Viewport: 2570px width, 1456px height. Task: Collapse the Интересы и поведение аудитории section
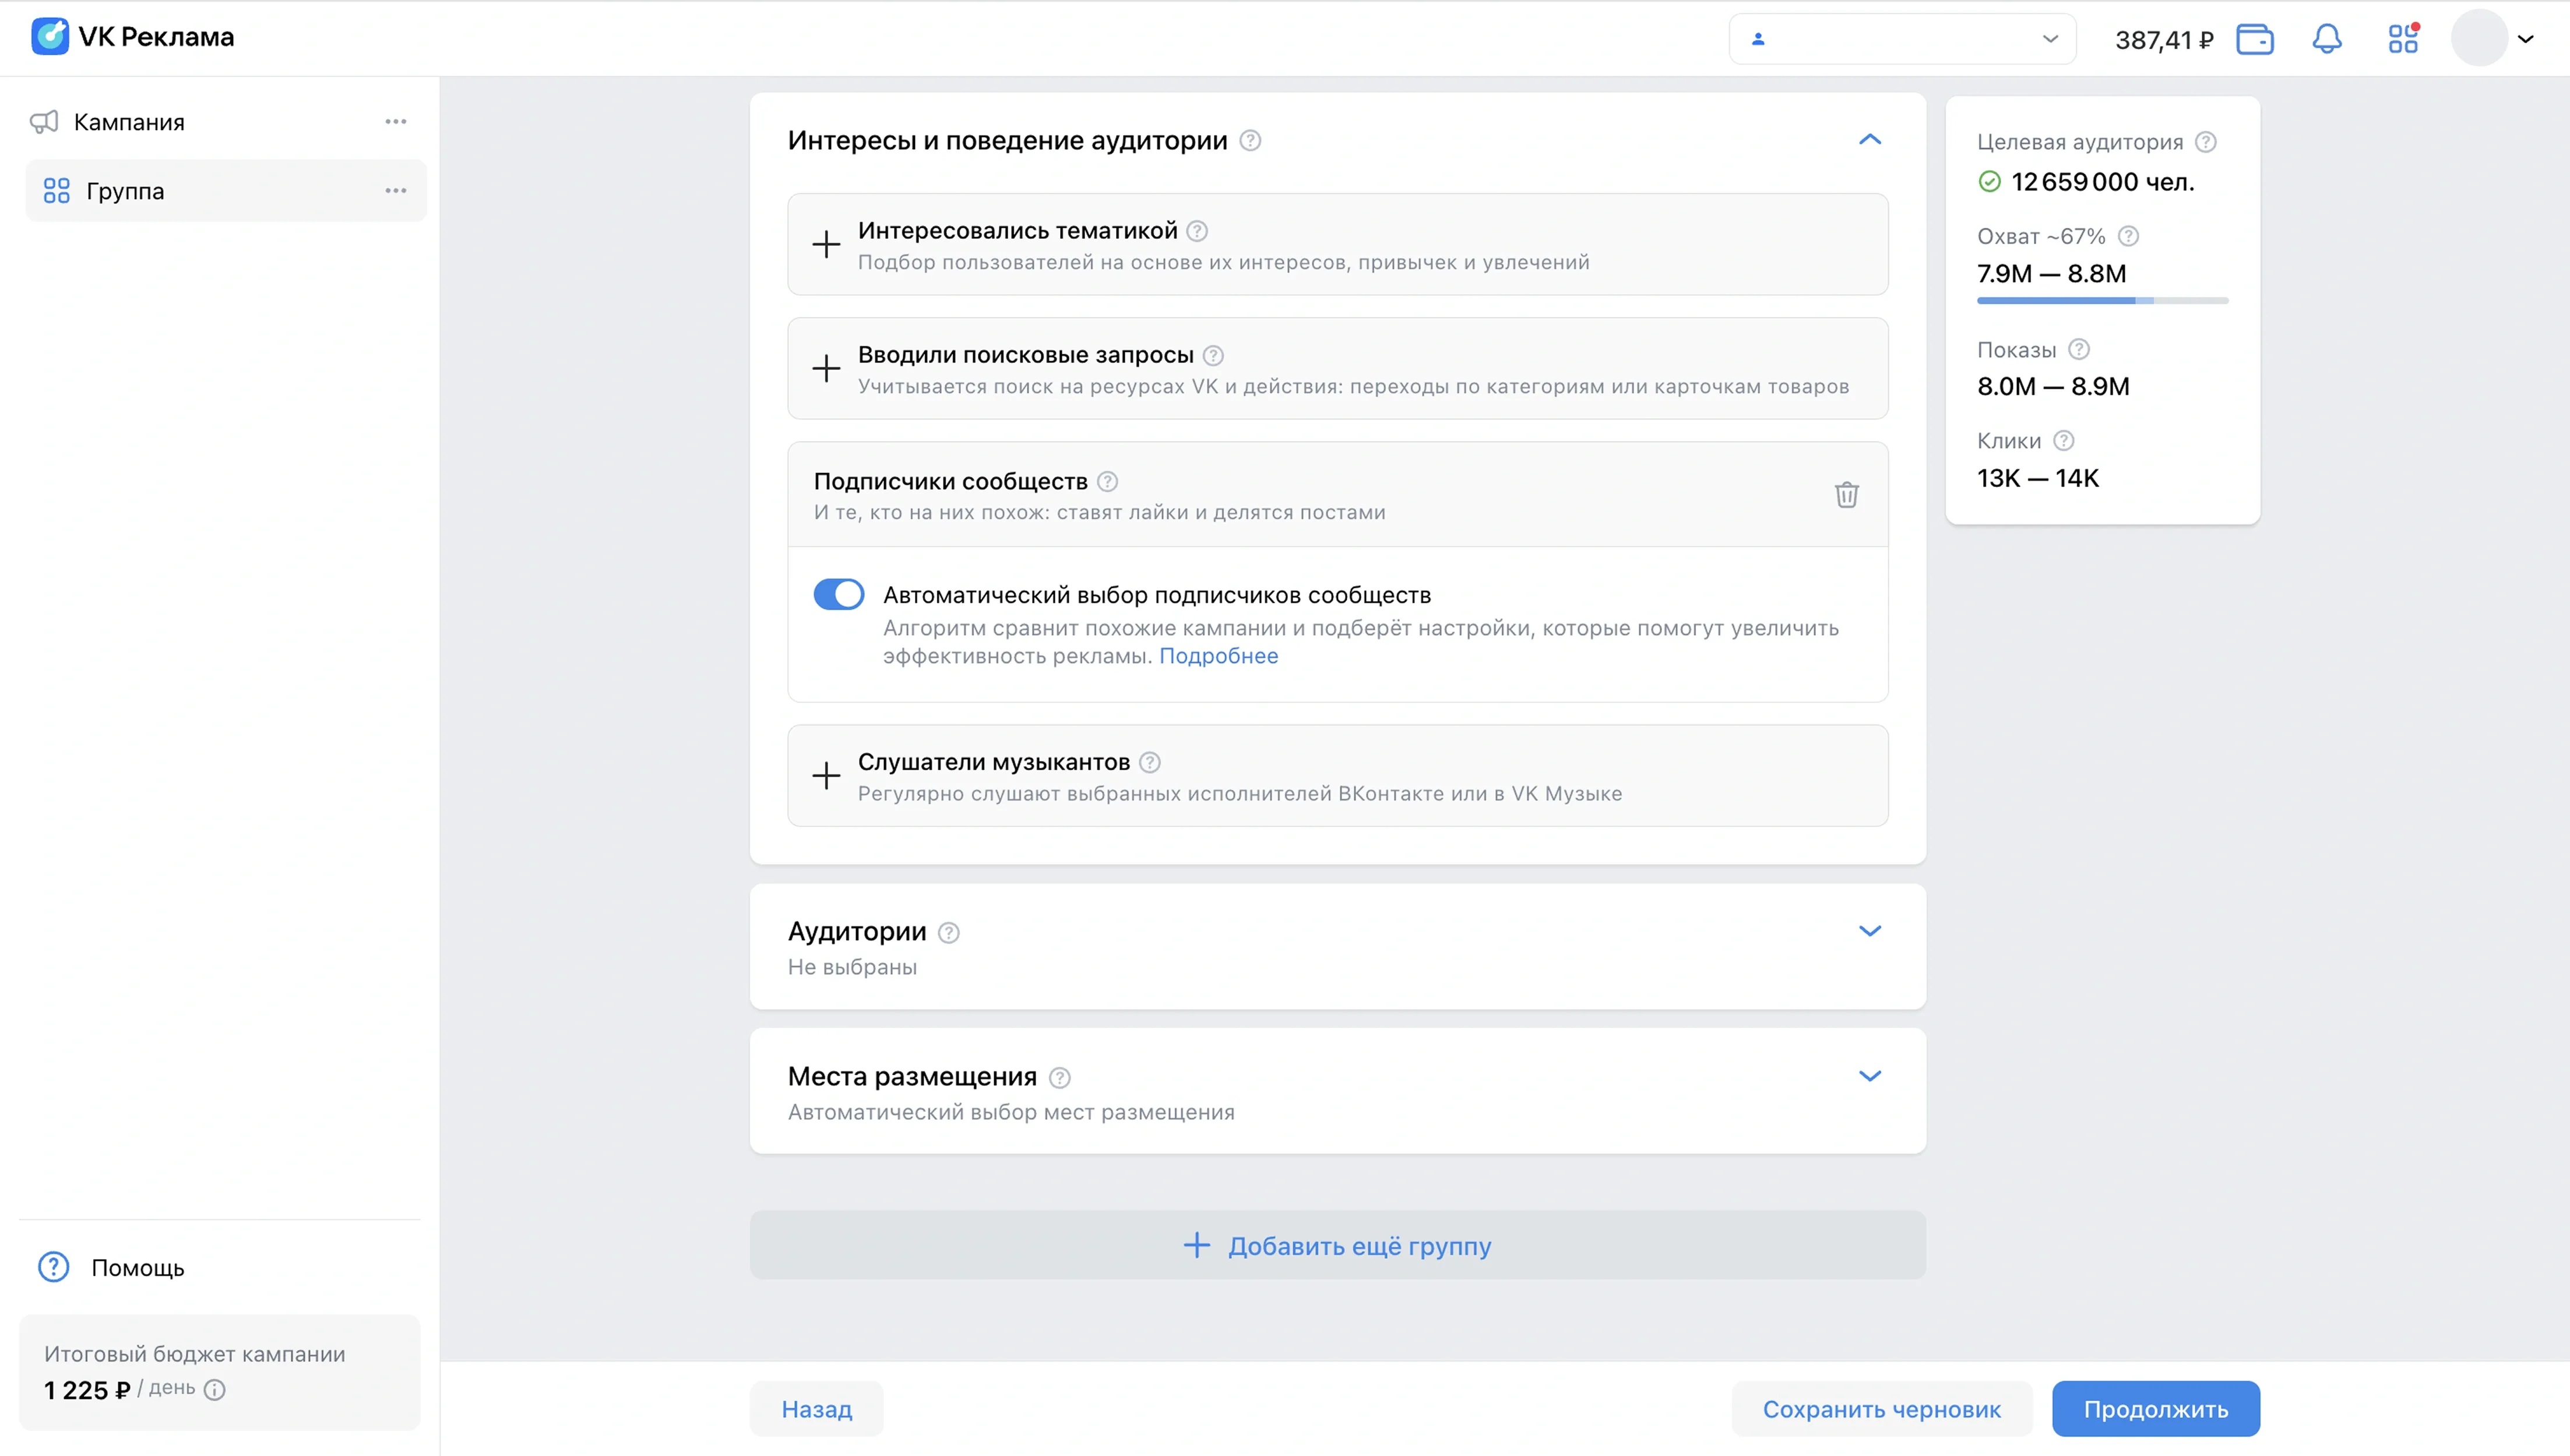pyautogui.click(x=1869, y=140)
